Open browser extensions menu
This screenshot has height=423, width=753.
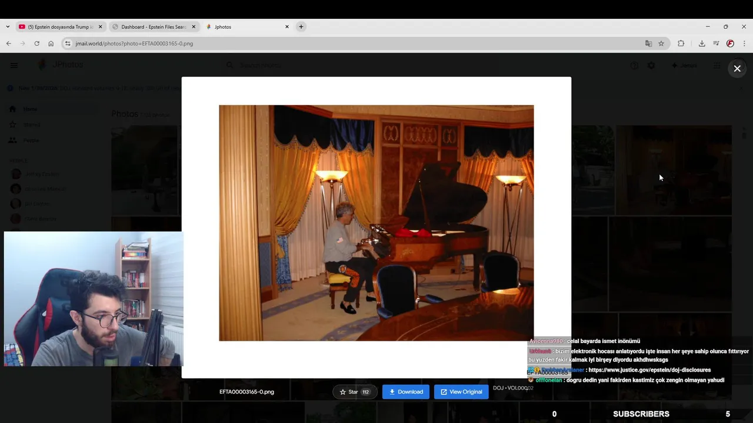point(681,43)
